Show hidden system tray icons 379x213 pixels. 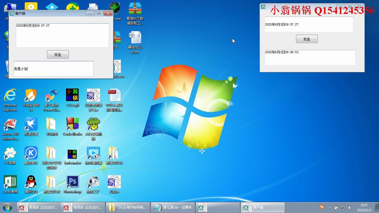click(329, 207)
